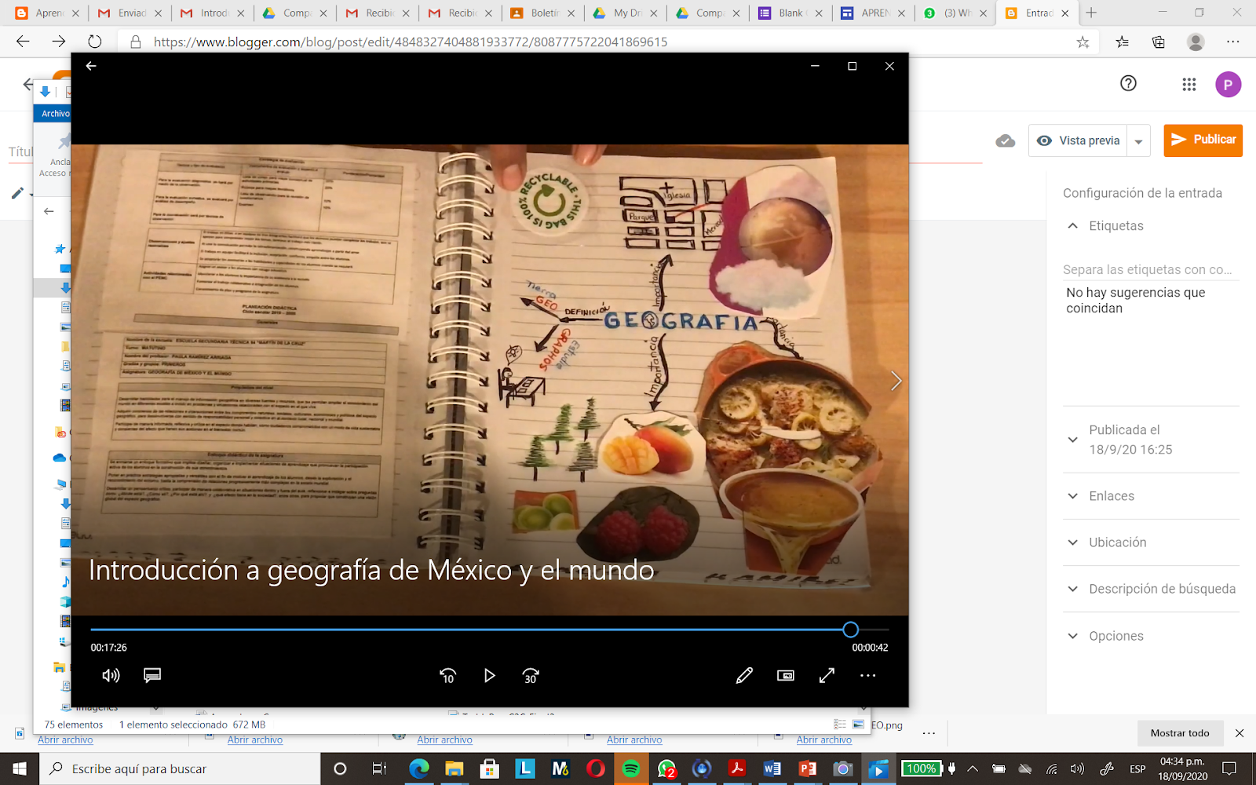Open the dropdown arrow next to Vista previa

click(1138, 141)
